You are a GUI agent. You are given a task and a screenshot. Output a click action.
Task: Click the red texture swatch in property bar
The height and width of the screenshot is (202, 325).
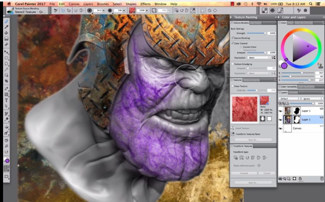pyautogui.click(x=132, y=10)
